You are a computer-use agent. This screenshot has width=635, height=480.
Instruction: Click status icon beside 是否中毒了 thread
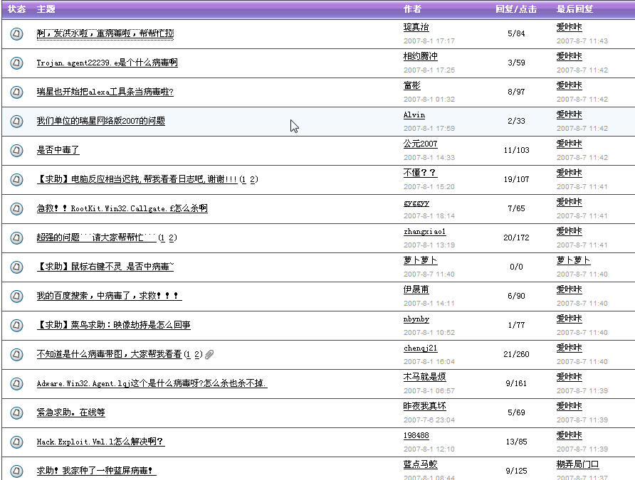pos(16,150)
